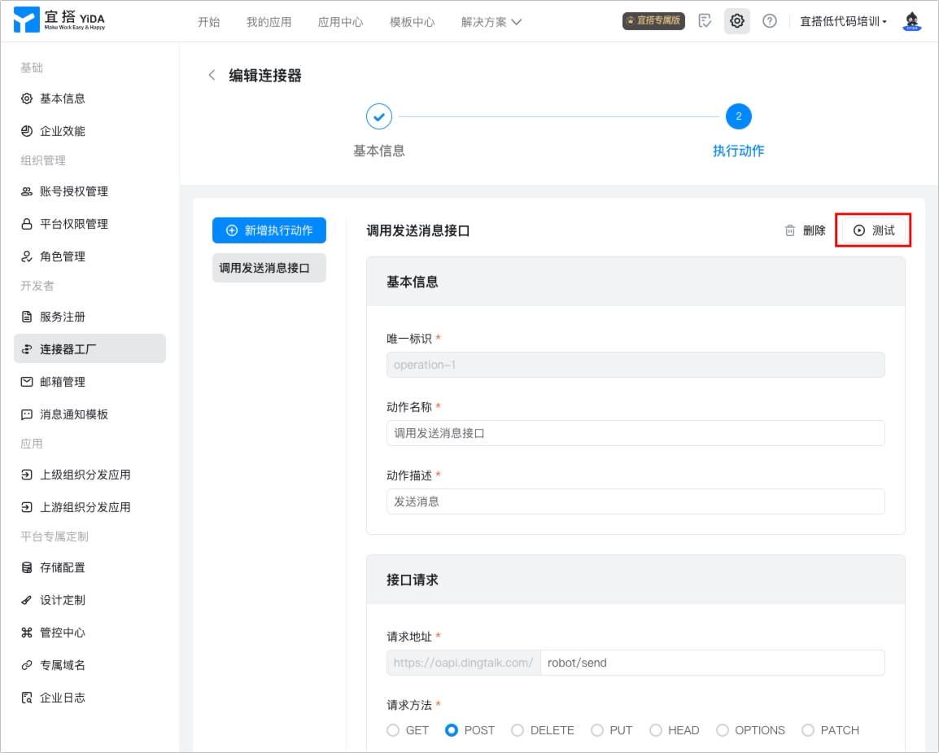Click the trash 删除 icon
Image resolution: width=939 pixels, height=753 pixels.
(x=790, y=230)
